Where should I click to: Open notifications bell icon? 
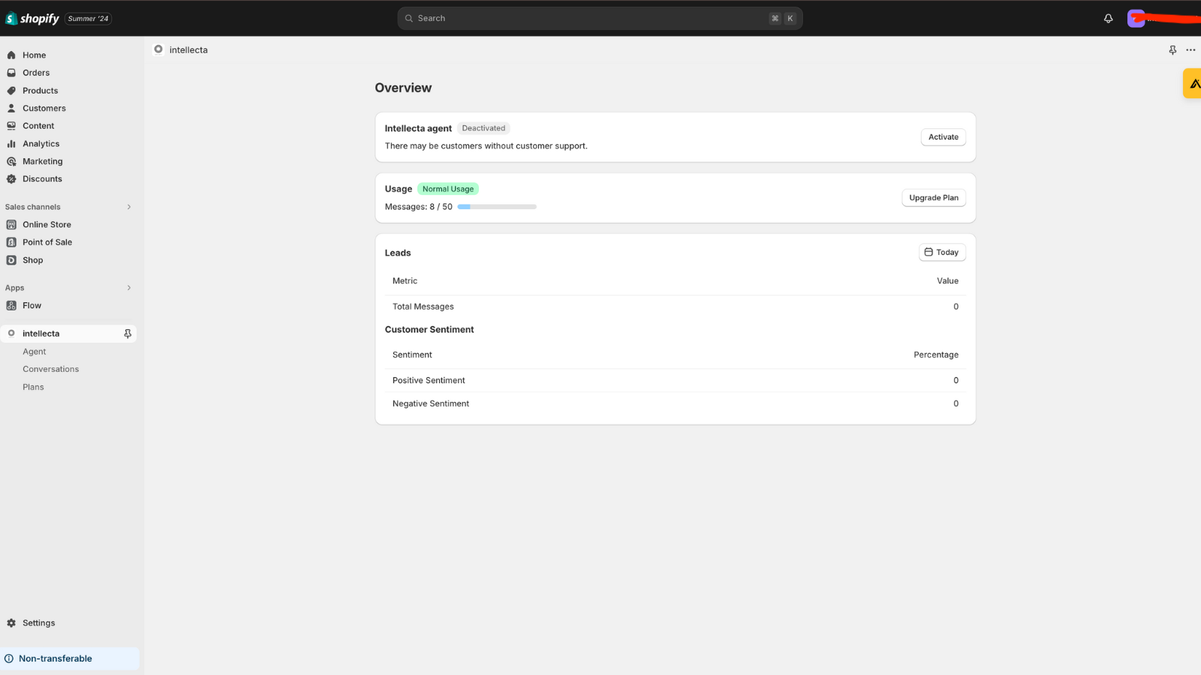coord(1108,19)
